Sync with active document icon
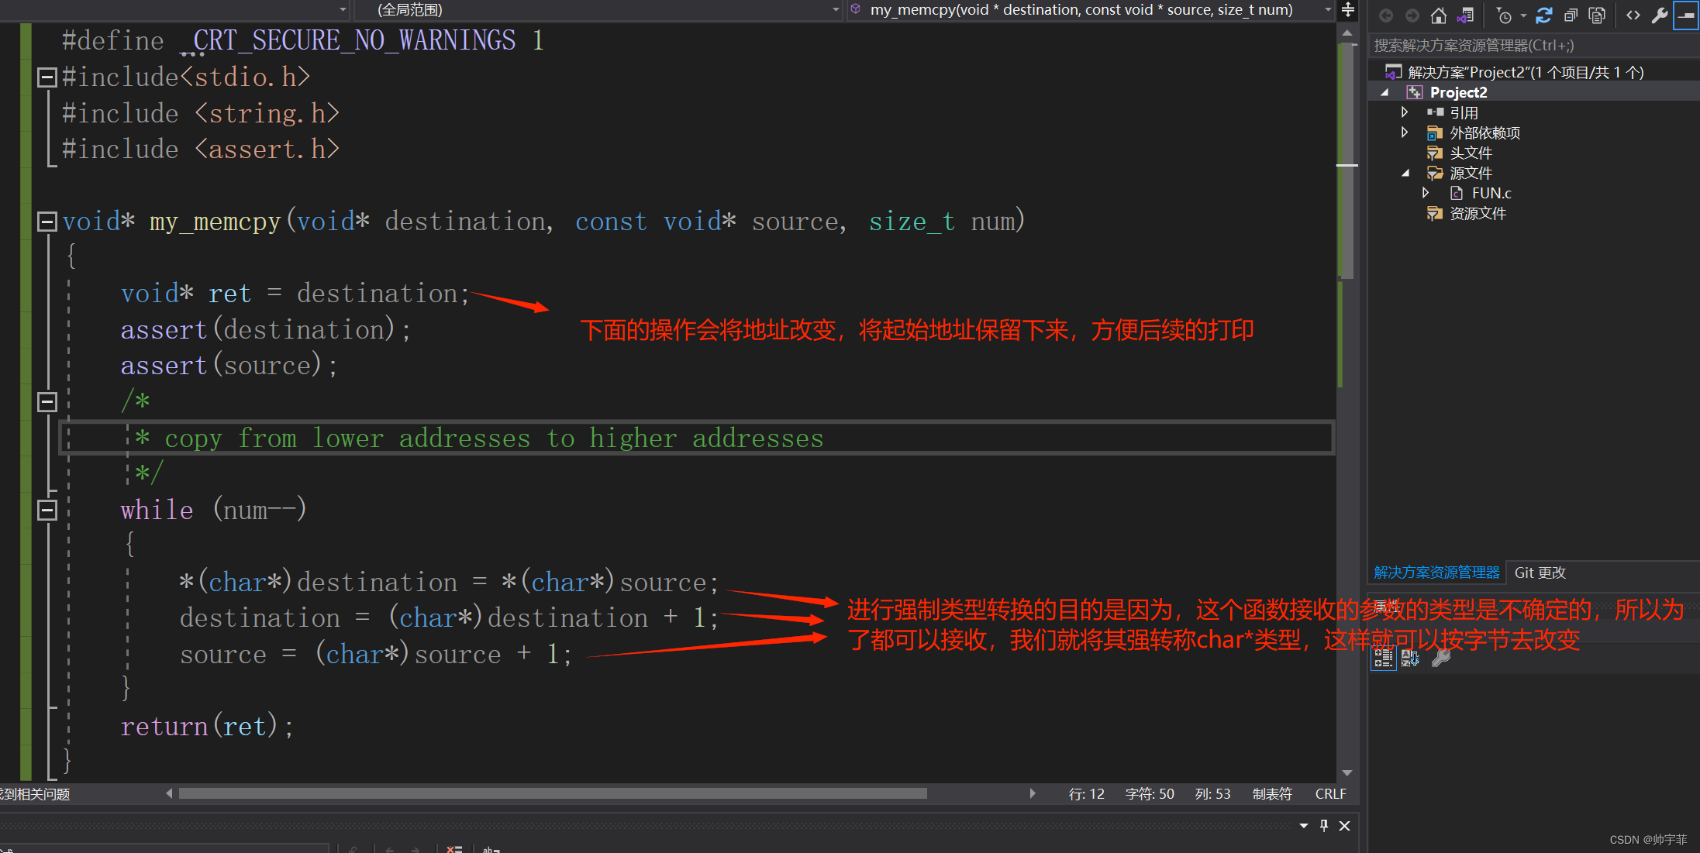Image resolution: width=1700 pixels, height=853 pixels. (x=1544, y=15)
